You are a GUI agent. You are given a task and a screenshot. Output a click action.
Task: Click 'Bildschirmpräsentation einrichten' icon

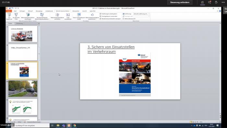57,16
